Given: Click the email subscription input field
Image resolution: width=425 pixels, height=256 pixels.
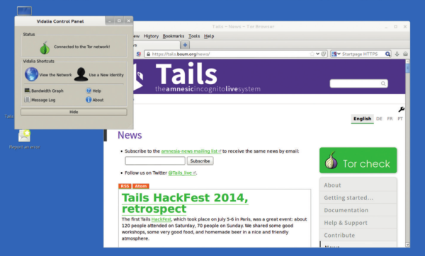Looking at the screenshot, I should pyautogui.click(x=155, y=161).
